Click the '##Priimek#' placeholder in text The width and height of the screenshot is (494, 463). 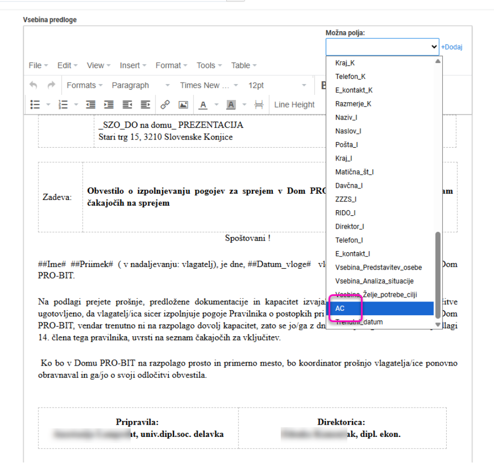[x=92, y=264]
